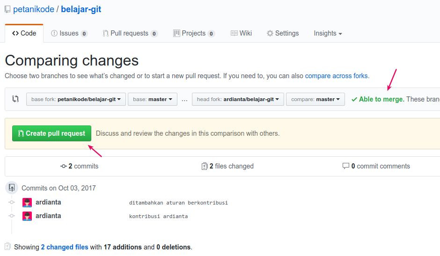Screen dimensions: 440x256
Task: Open the Insights dropdown menu
Action: (x=328, y=33)
